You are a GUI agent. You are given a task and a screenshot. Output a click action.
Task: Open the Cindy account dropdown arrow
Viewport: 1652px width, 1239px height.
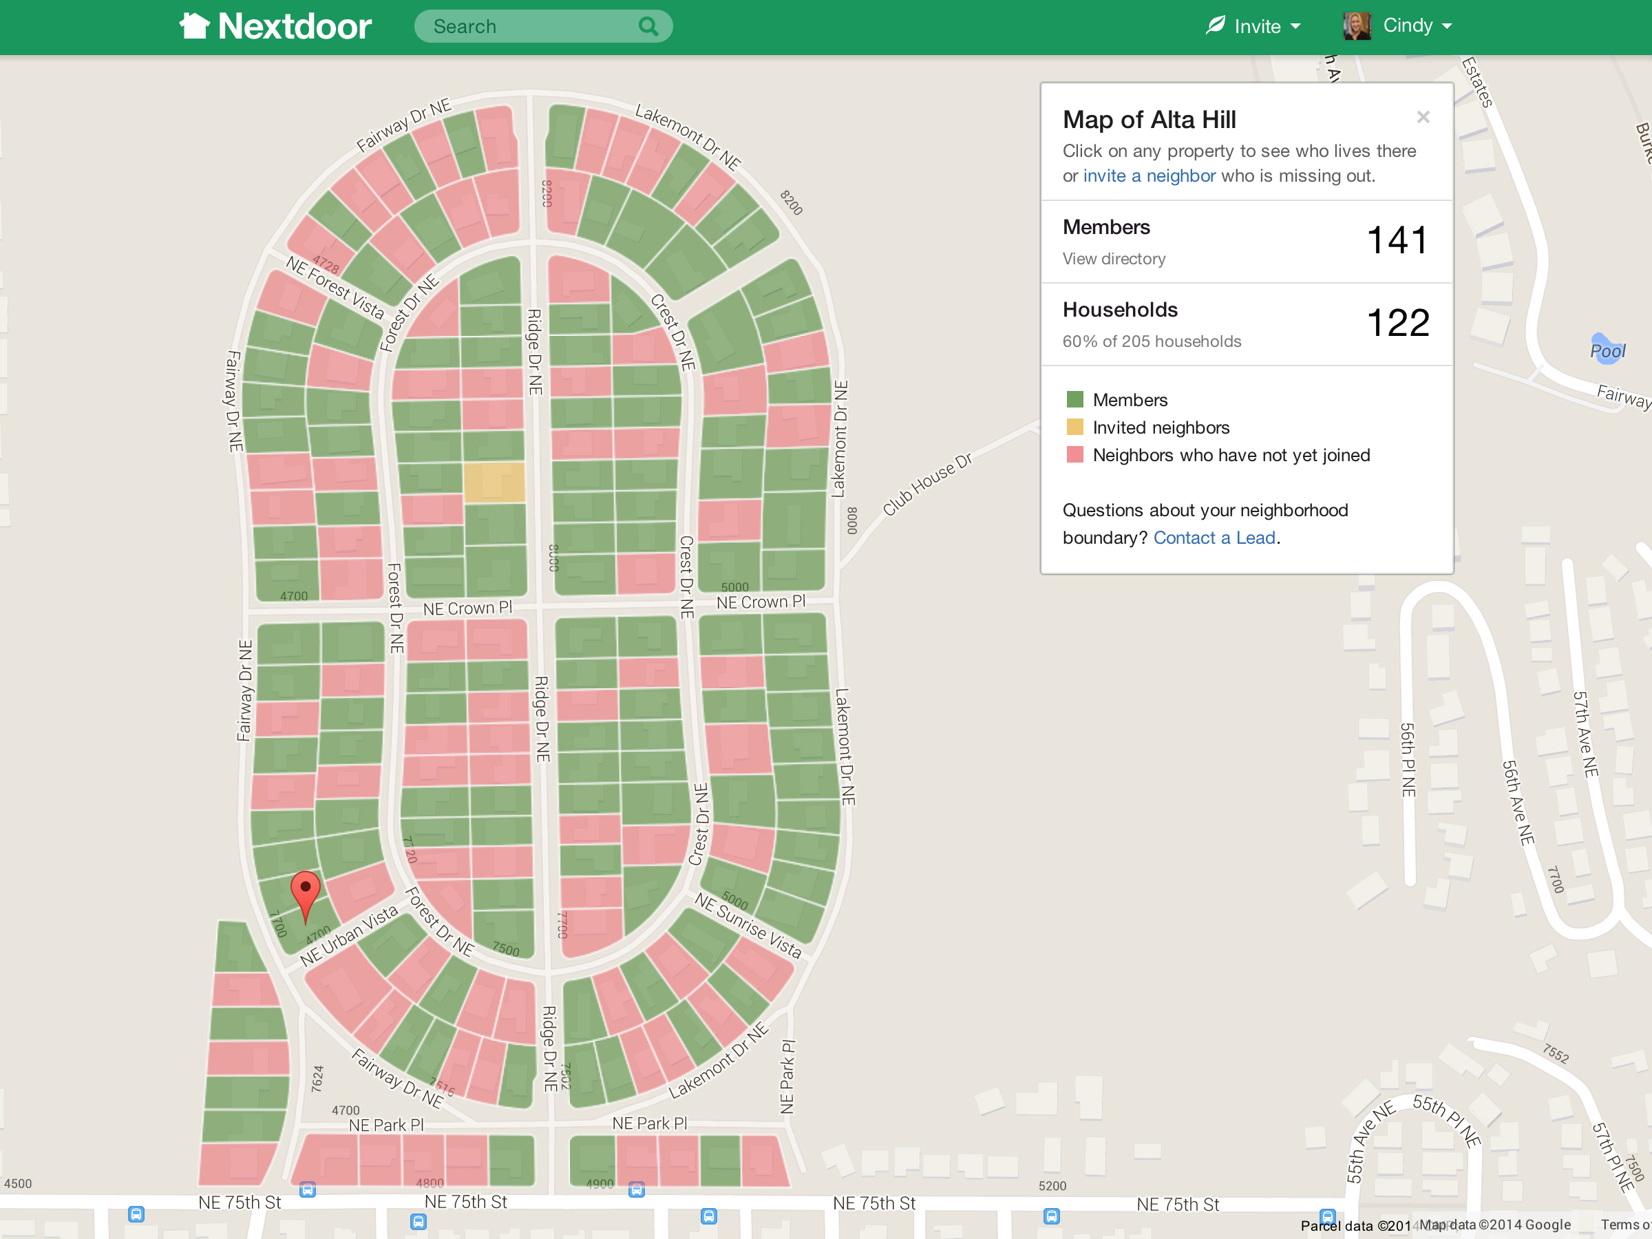(x=1448, y=26)
